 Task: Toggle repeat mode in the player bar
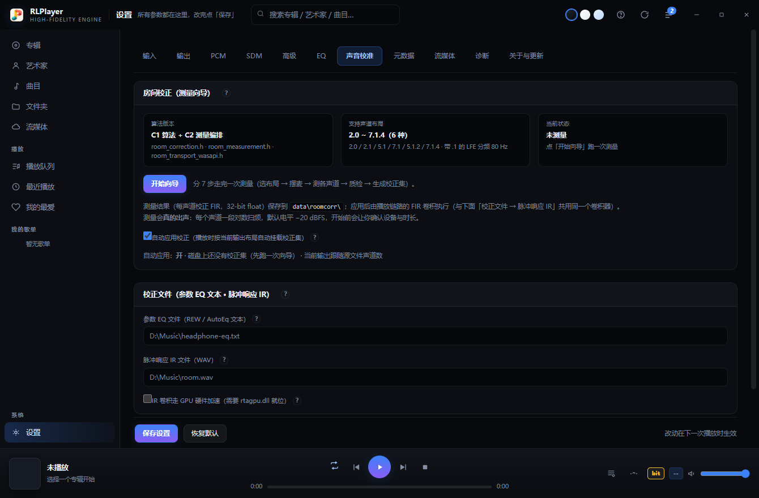(335, 466)
